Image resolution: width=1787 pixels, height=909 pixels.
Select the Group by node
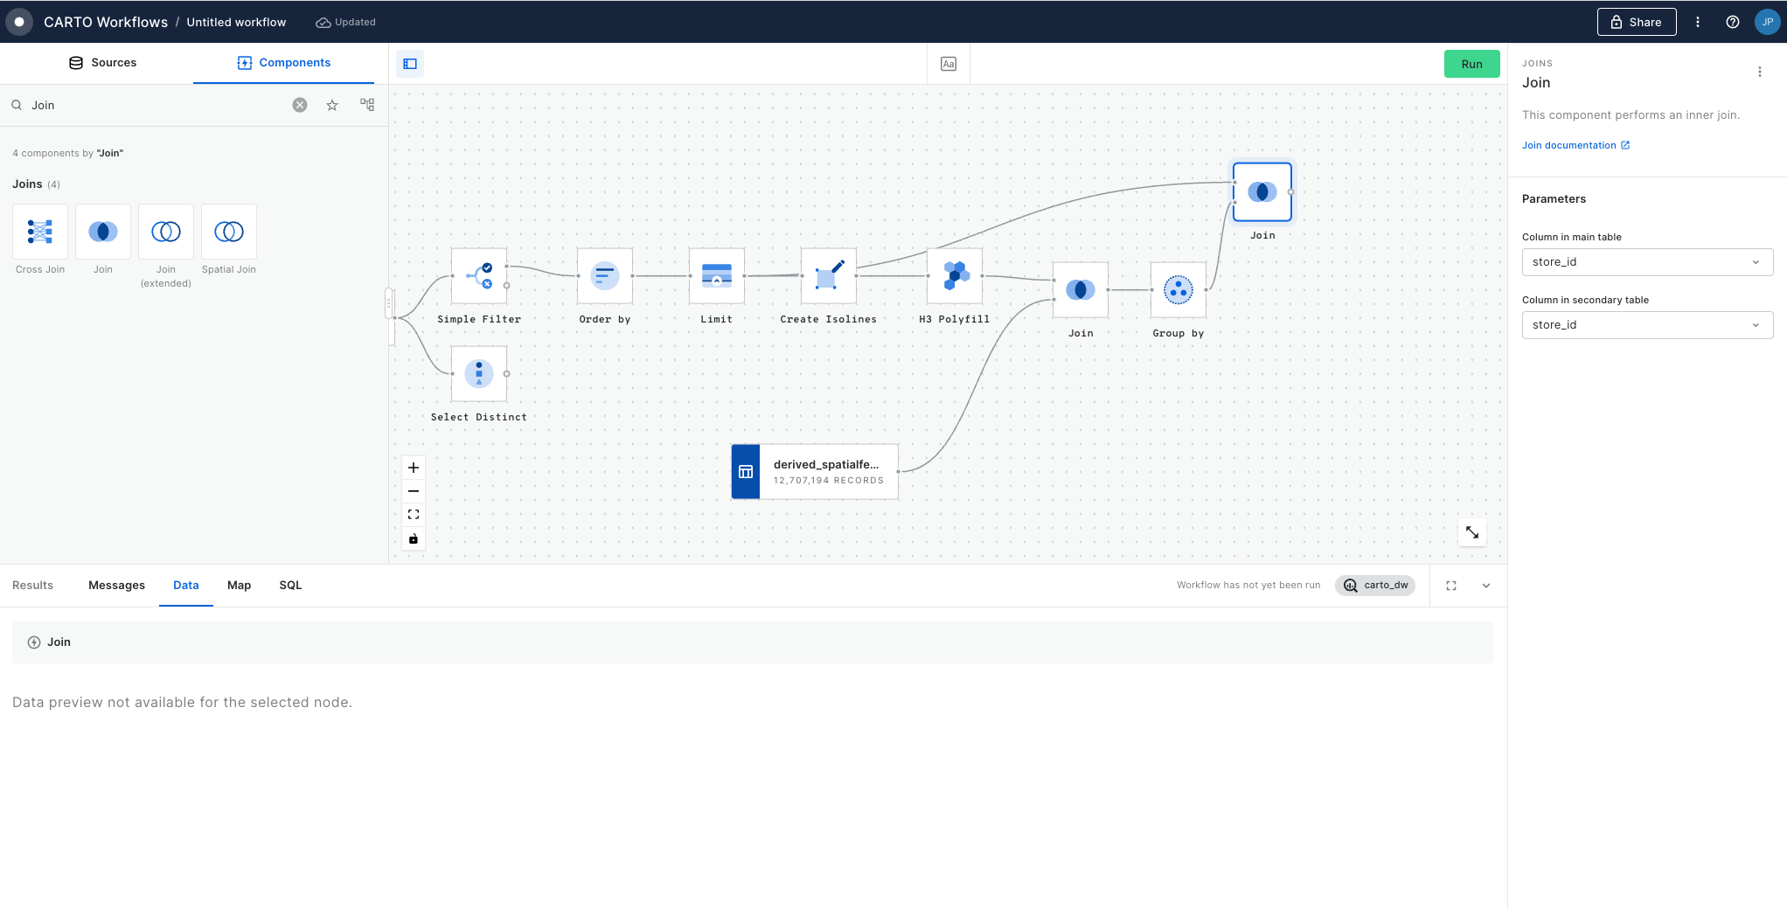(1178, 290)
